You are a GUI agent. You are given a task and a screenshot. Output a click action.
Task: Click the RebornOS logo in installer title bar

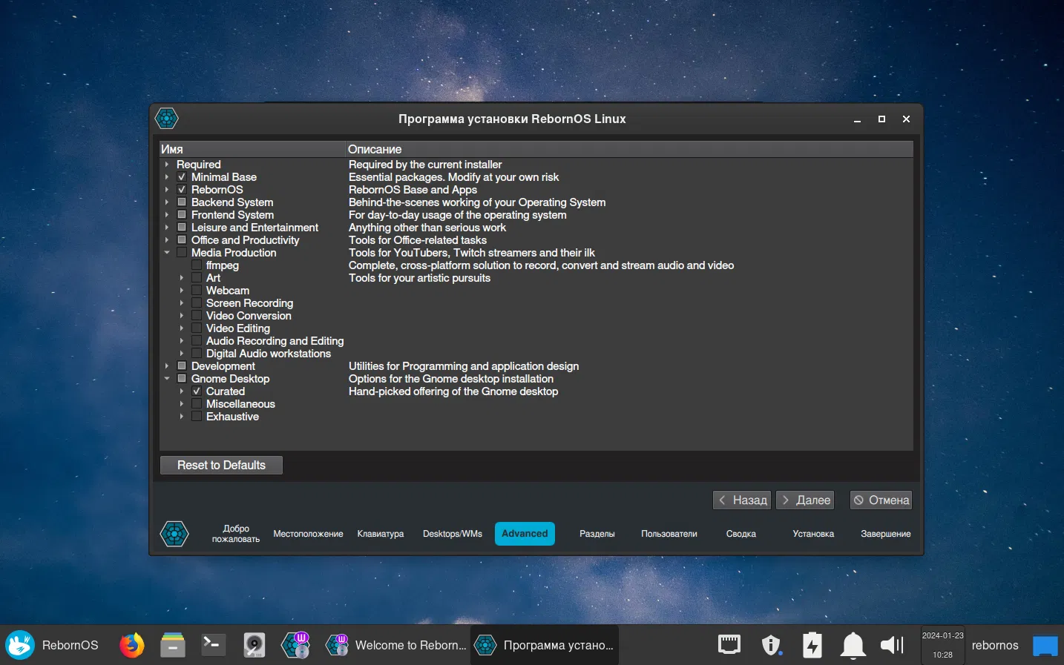(x=167, y=119)
